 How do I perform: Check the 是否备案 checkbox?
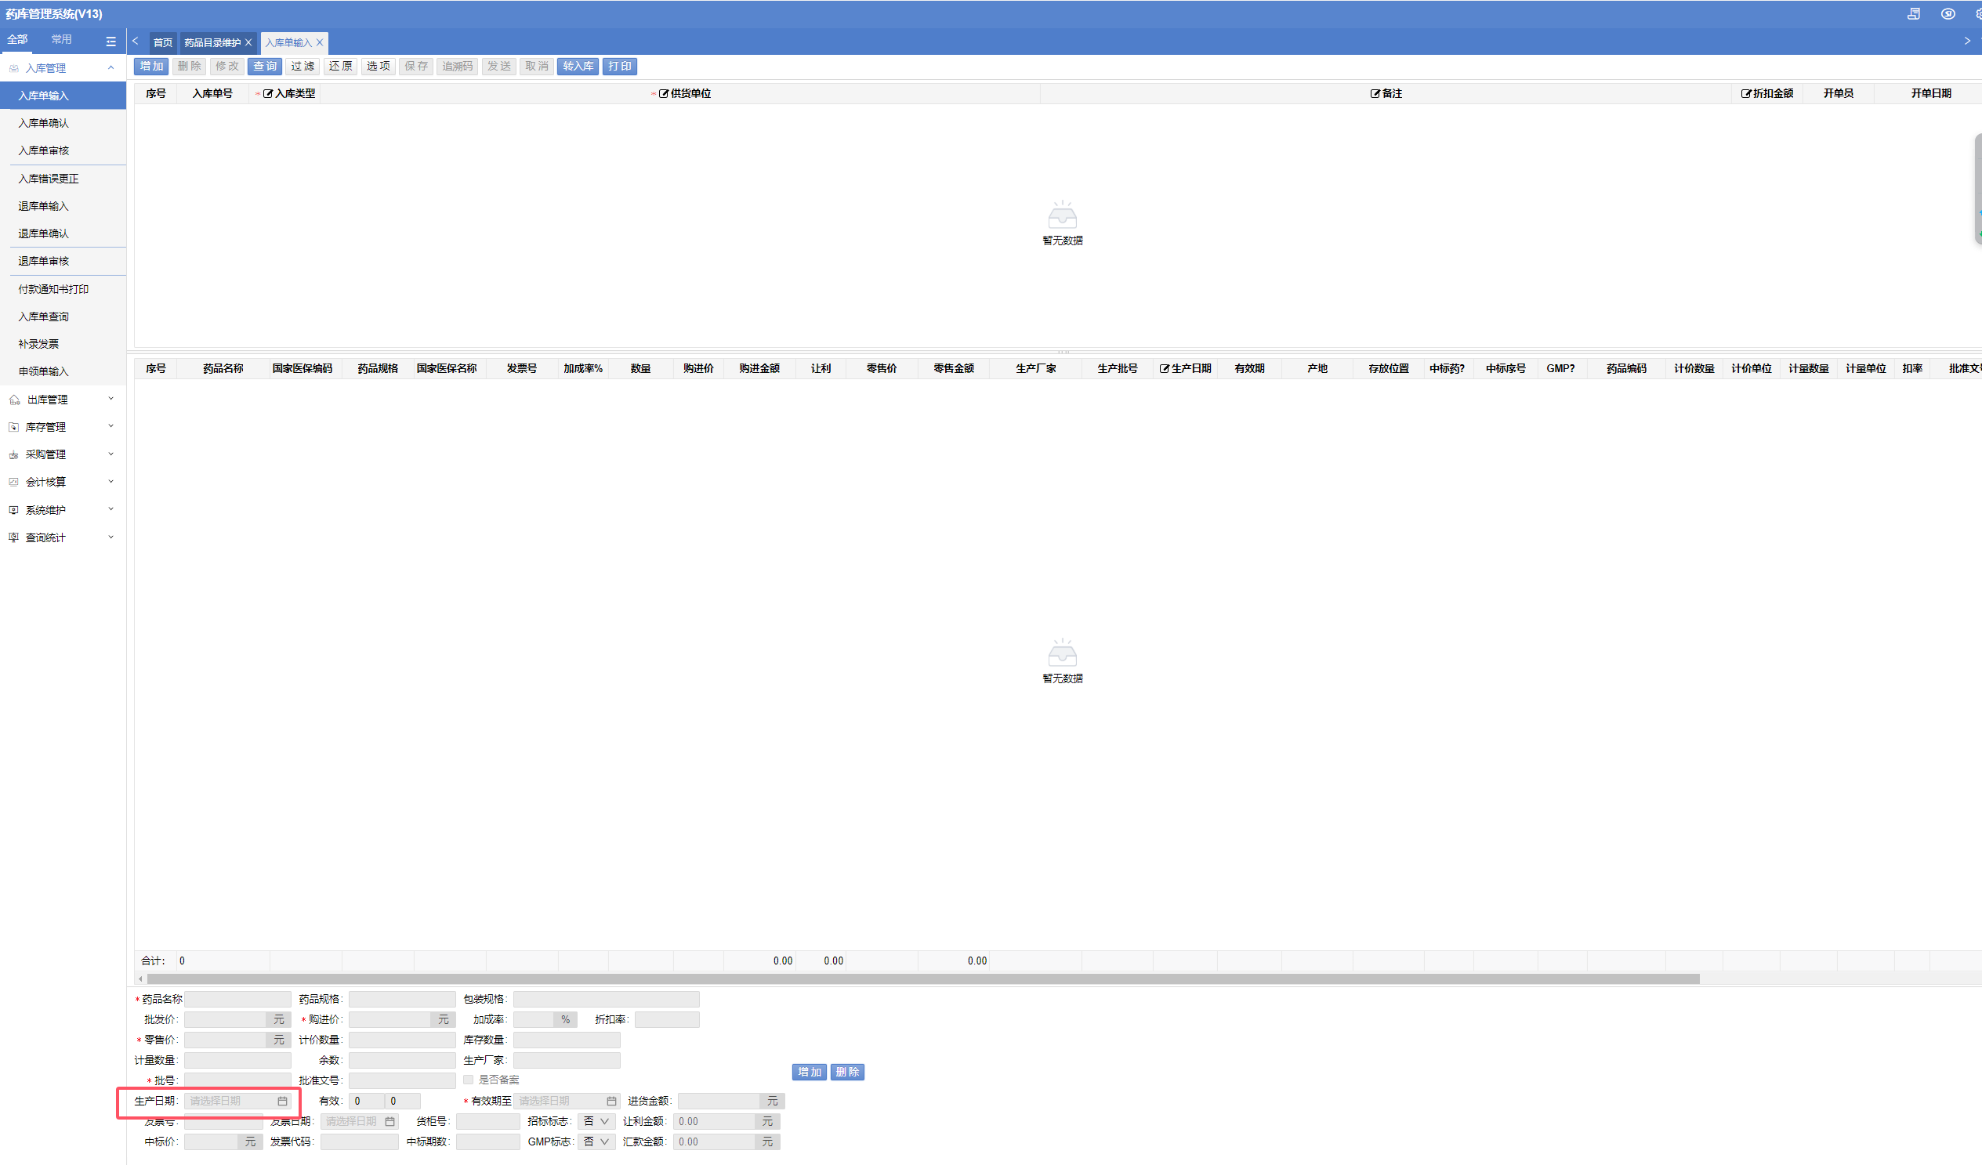(468, 1080)
